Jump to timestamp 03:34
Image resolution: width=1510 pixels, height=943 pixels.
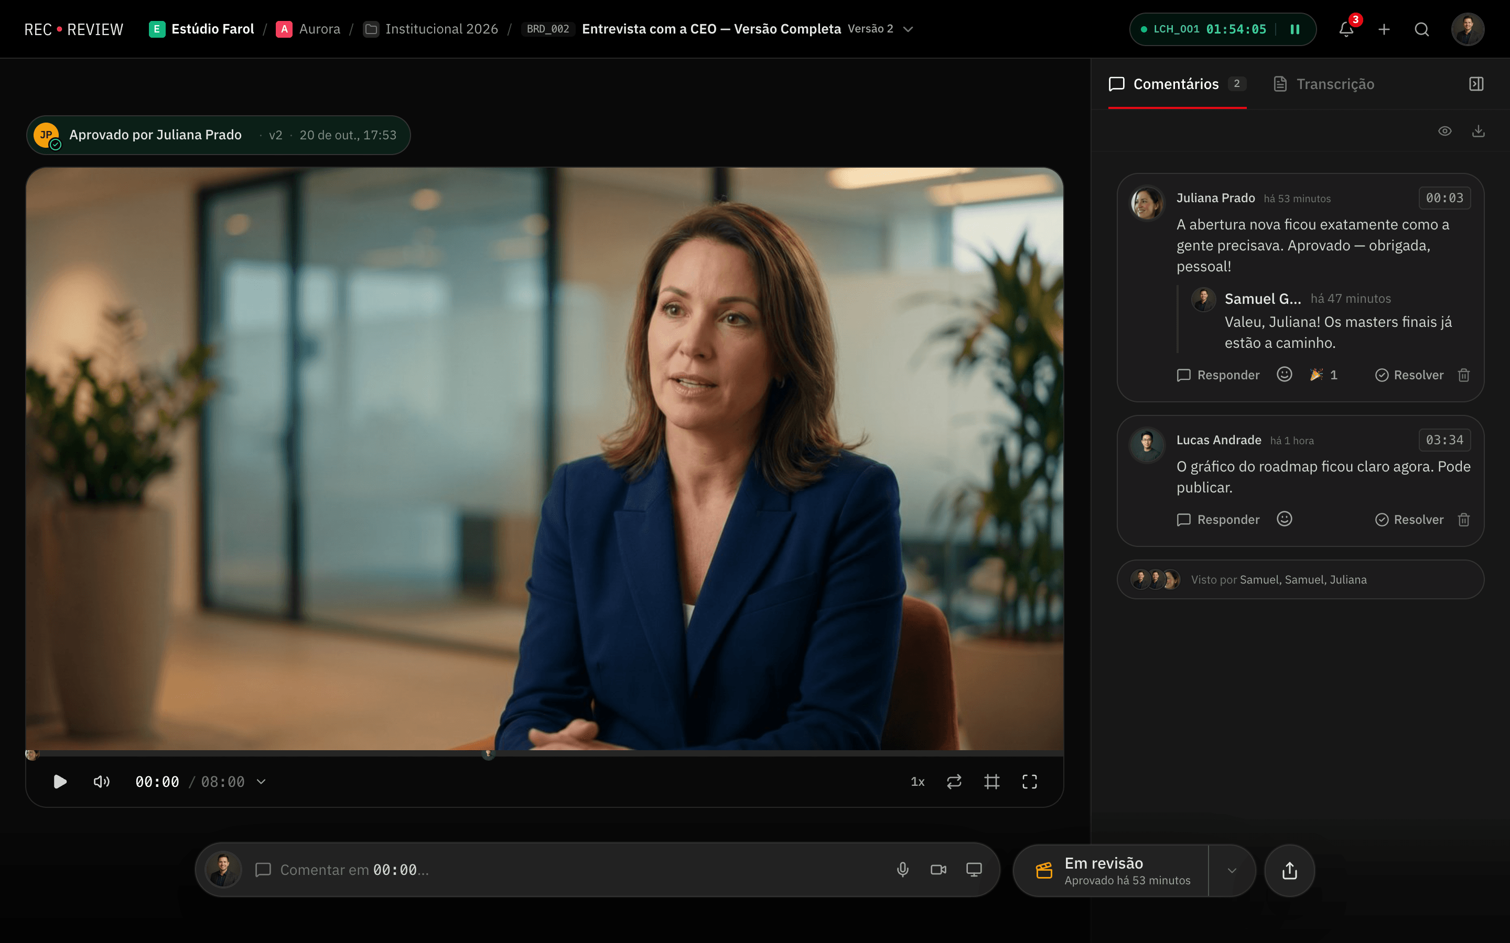pos(1444,440)
